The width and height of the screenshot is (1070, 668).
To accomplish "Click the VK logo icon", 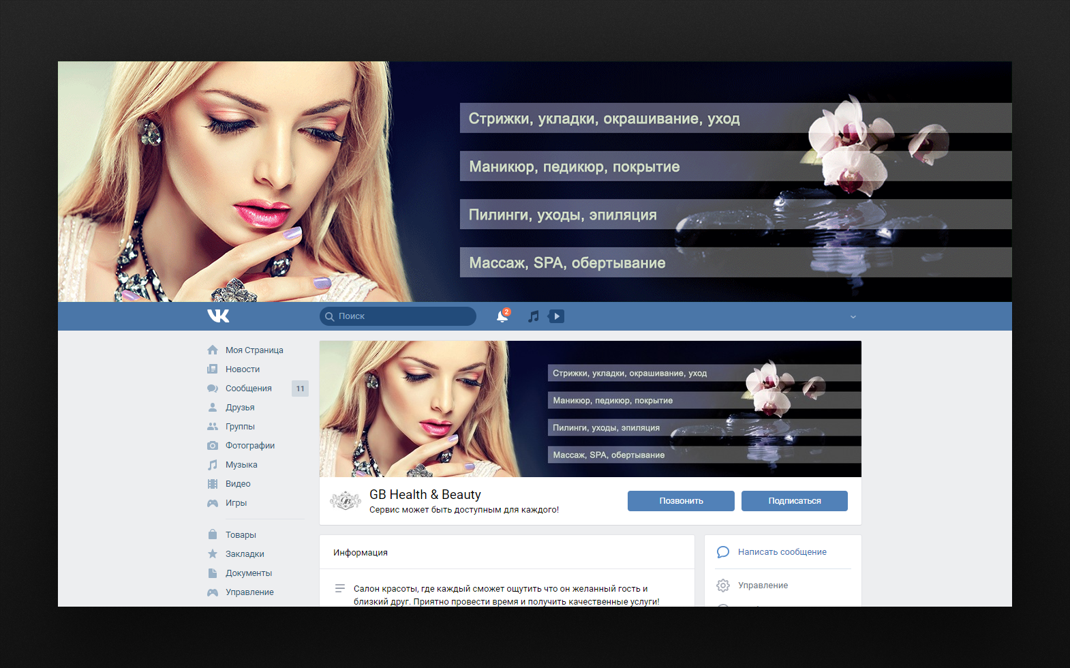I will click(x=218, y=316).
